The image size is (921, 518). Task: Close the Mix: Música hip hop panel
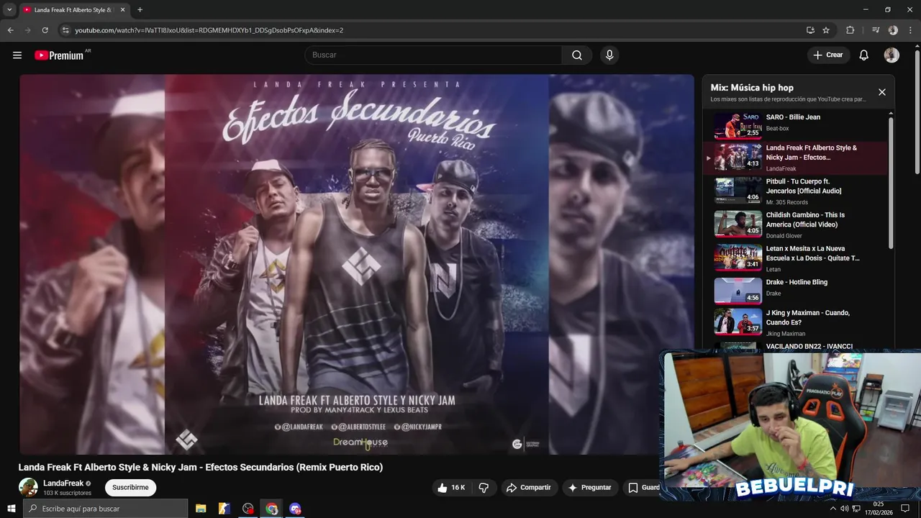click(x=882, y=92)
